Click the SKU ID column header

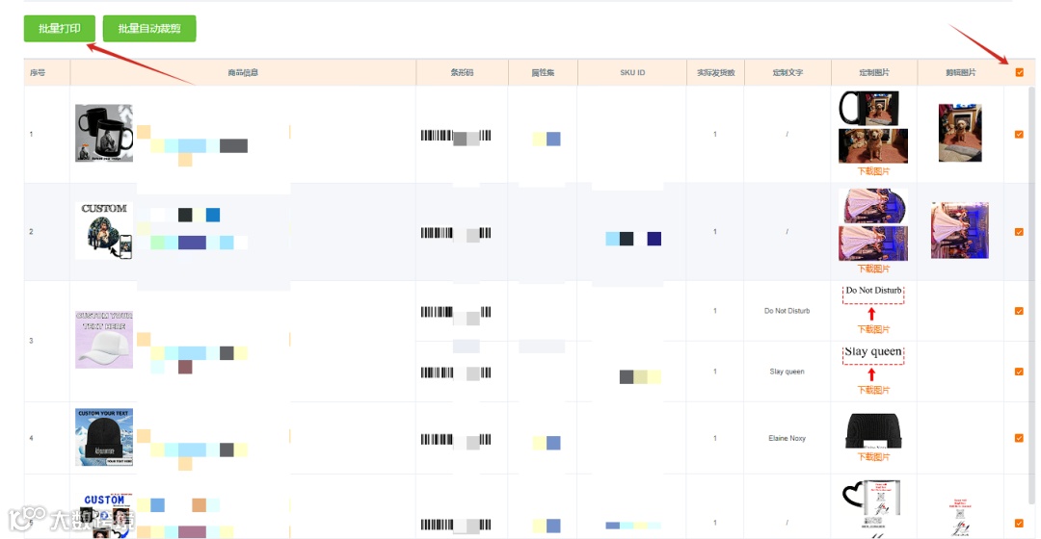tap(632, 72)
